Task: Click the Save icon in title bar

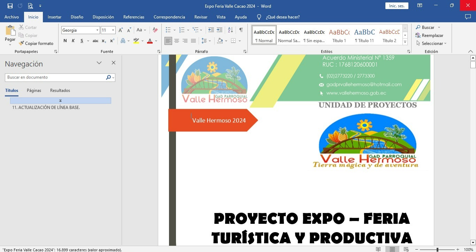Action: (10, 6)
